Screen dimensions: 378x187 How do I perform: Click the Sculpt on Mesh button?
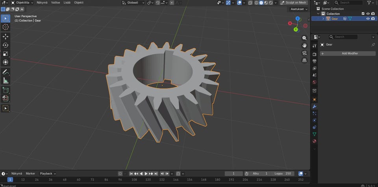(293, 3)
